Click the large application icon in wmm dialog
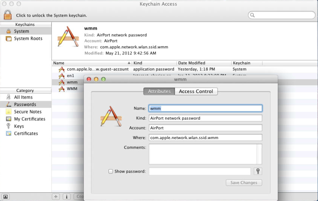Screen dimensions: 318x201 pyautogui.click(x=111, y=116)
